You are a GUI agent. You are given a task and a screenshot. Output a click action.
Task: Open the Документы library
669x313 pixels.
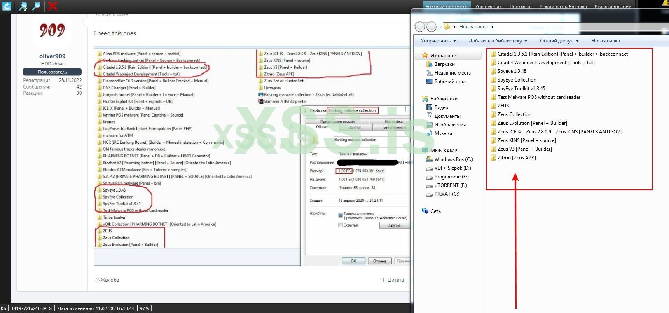point(443,116)
